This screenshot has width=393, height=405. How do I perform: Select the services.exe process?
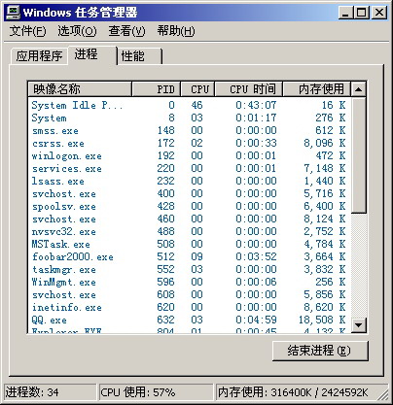[x=190, y=168]
